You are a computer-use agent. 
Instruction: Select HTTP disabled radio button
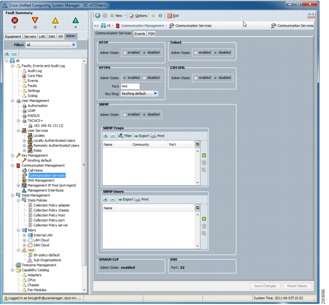click(x=144, y=52)
